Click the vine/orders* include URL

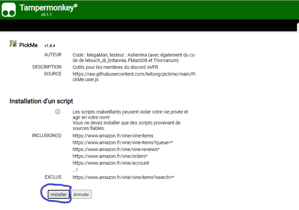point(110,156)
